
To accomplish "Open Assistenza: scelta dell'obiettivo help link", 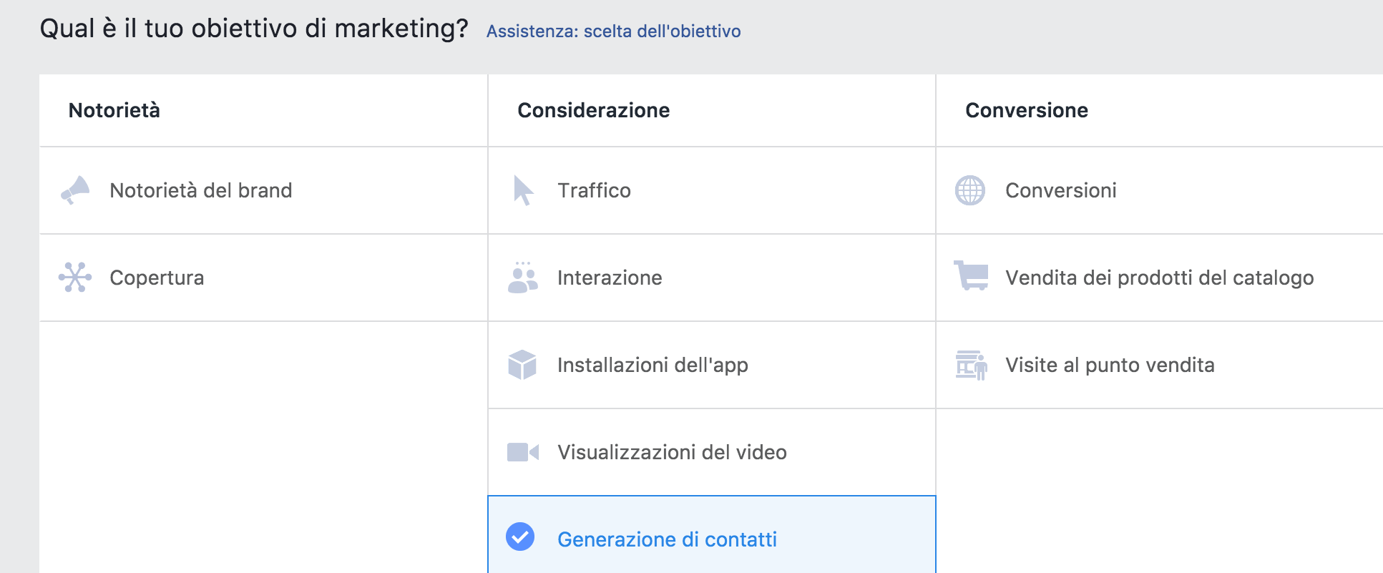I will coord(613,31).
